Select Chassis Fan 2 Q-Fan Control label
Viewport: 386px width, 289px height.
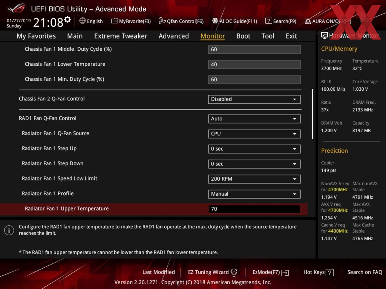52,99
